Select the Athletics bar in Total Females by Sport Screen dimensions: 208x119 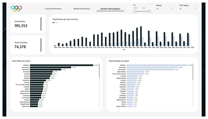coord(157,65)
